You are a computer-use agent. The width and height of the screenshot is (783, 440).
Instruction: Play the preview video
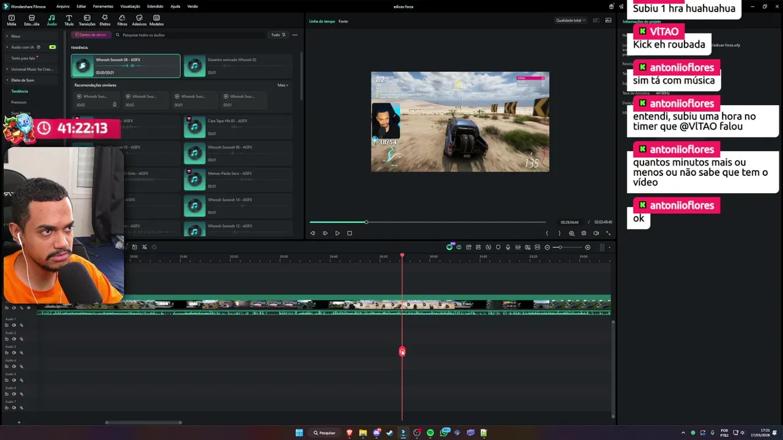tap(337, 233)
